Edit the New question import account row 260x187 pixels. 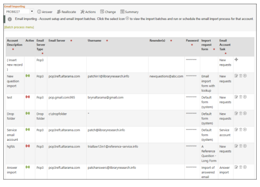[x=236, y=76]
